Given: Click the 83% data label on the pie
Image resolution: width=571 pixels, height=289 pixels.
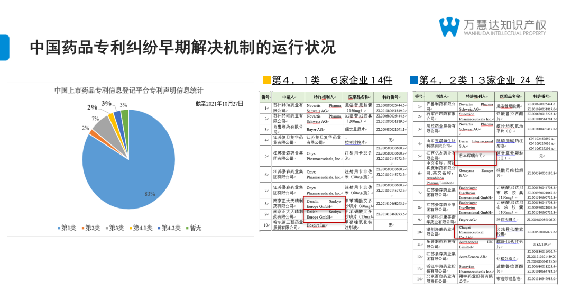Looking at the screenshot, I should click(150, 194).
